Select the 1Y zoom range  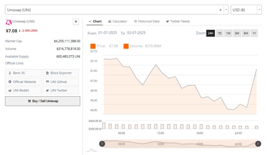pyautogui.click(x=254, y=33)
